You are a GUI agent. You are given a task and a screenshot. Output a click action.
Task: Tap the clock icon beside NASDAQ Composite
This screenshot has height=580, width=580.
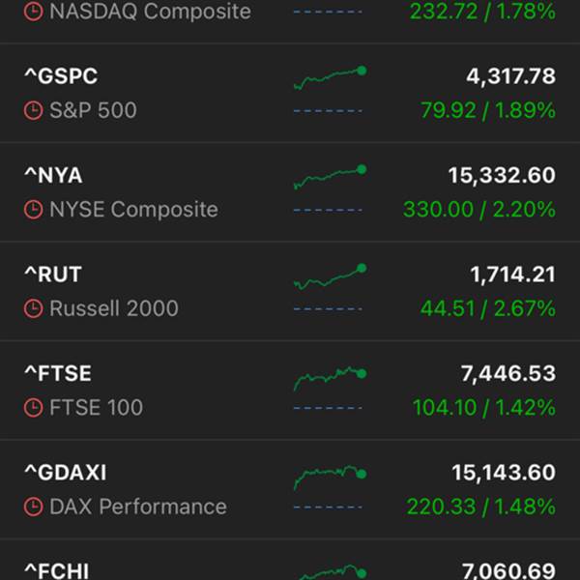point(33,12)
